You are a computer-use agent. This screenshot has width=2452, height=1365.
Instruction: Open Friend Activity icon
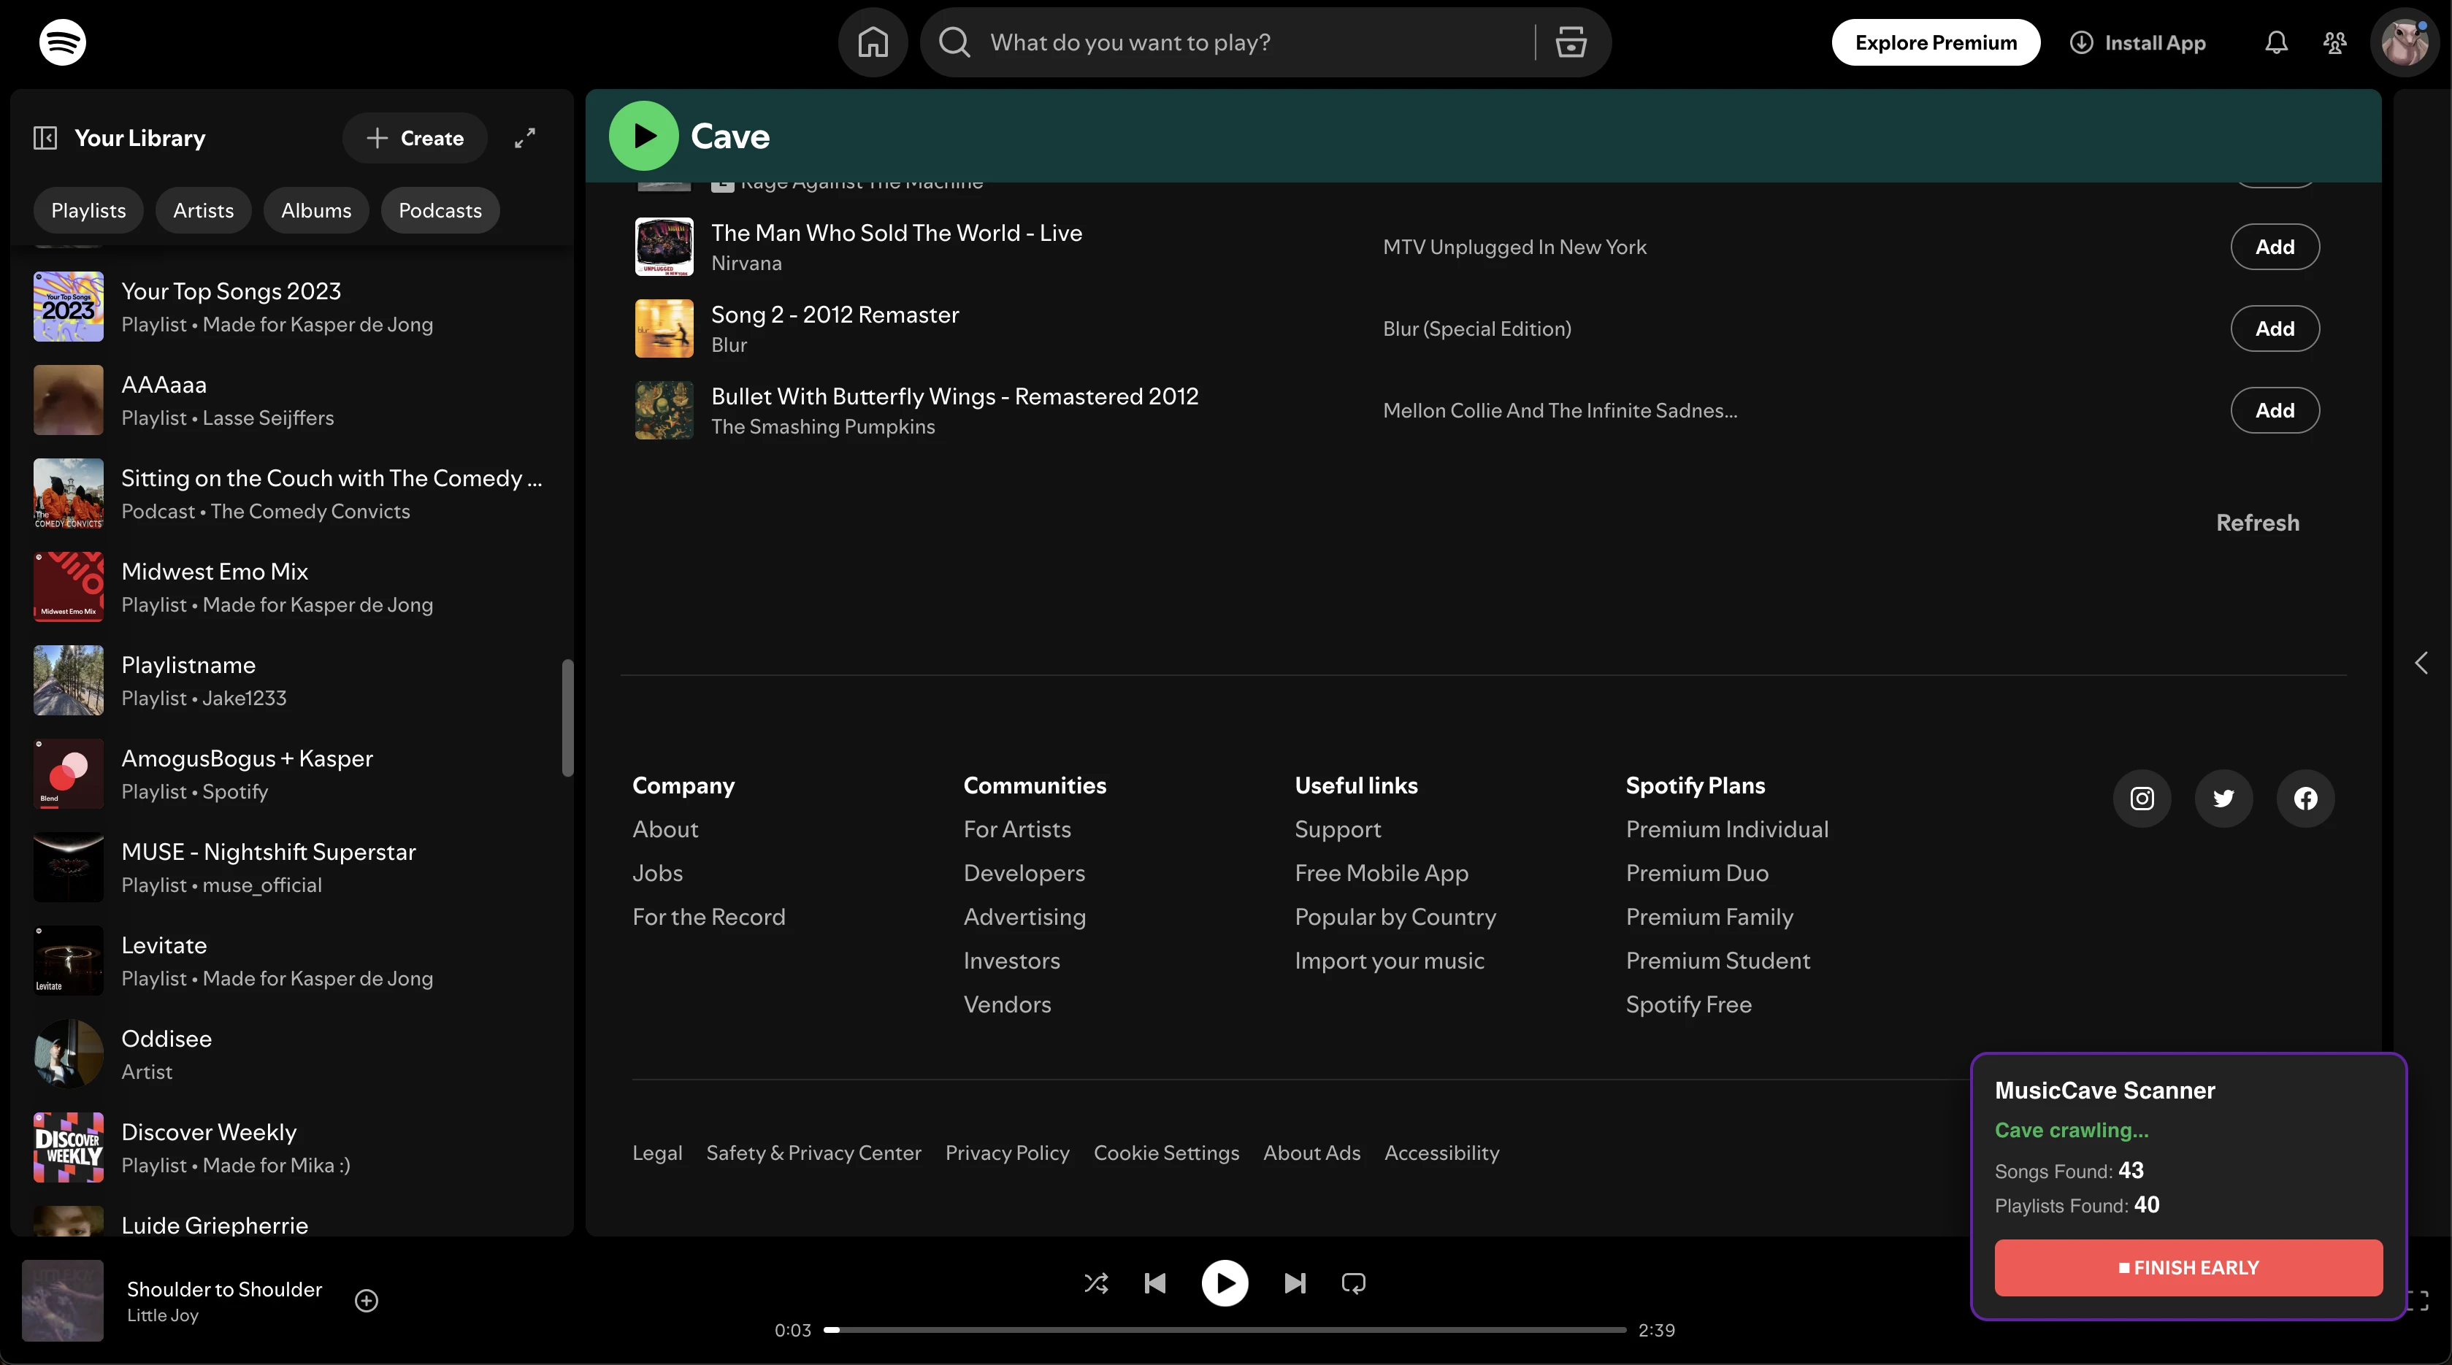point(2335,43)
